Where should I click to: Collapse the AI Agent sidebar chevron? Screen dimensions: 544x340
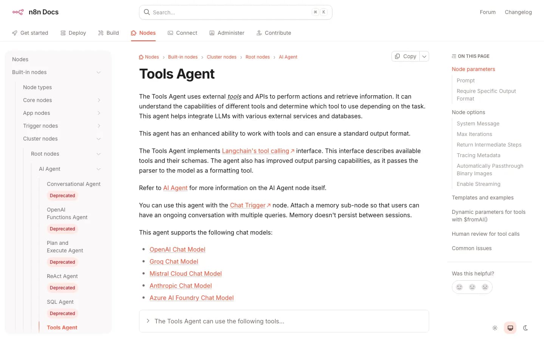[99, 169]
